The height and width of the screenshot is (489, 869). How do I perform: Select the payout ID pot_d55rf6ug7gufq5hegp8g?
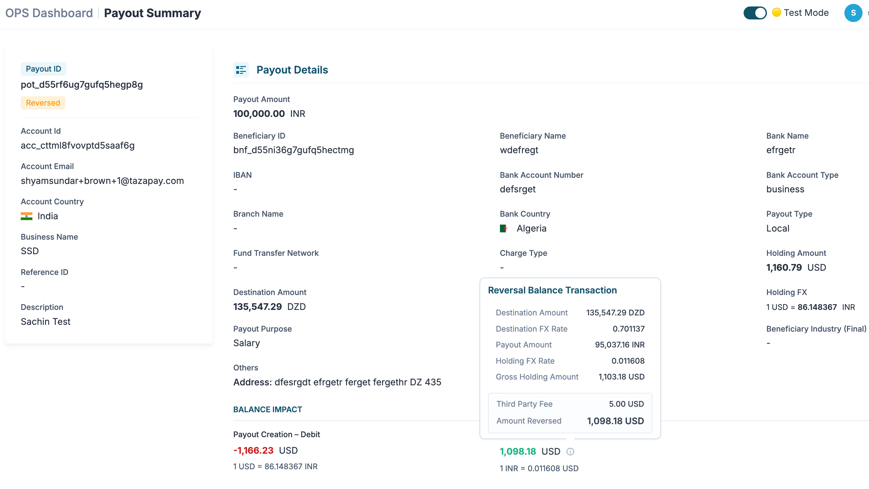(82, 84)
